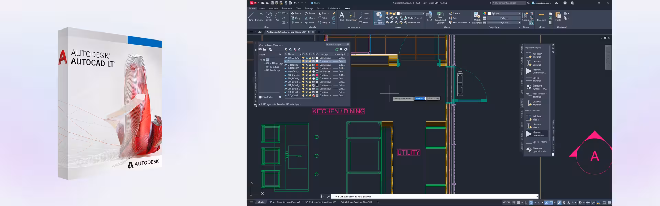
Task: Click the Search for layer field
Action: click(x=337, y=44)
